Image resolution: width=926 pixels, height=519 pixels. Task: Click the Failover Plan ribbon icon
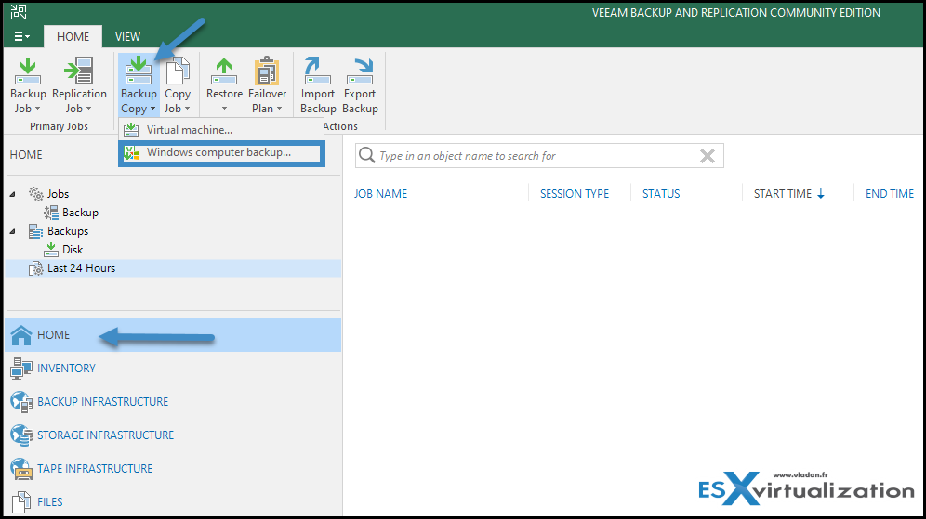pos(267,71)
